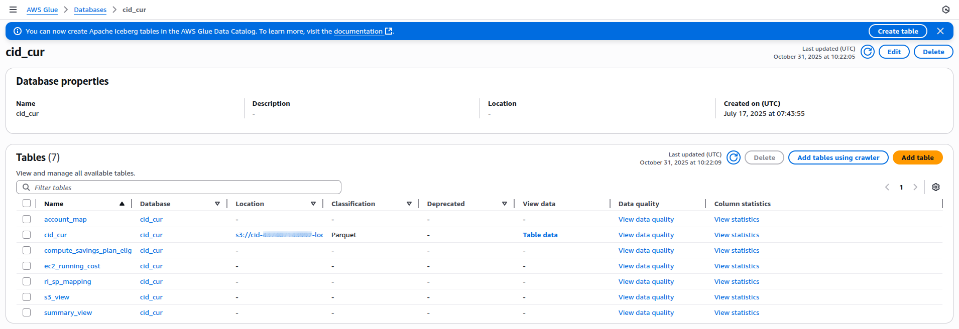
Task: Open the Database column sort dropdown
Action: 217,204
